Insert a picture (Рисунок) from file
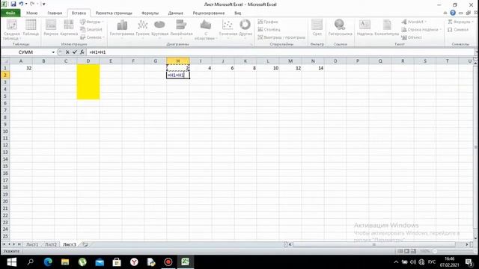Screen dimensions: 479x269 pos(51,28)
